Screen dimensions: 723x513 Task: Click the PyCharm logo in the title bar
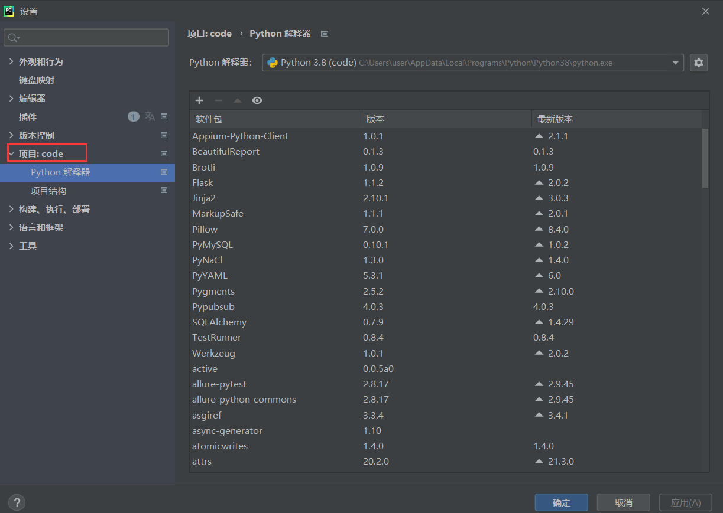click(9, 11)
